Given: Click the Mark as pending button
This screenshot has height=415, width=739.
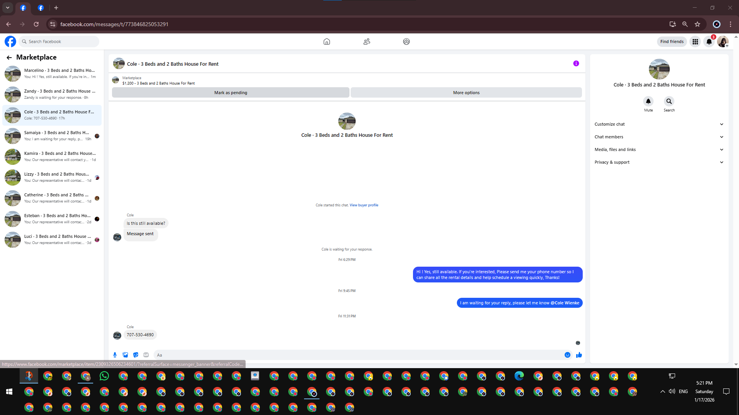Looking at the screenshot, I should pos(231,93).
